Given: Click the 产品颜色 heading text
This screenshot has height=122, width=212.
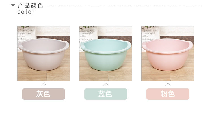Looking at the screenshot, I should pos(31,6).
